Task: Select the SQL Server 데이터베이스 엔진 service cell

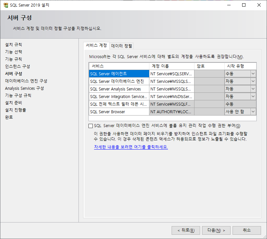Action: tap(119, 81)
